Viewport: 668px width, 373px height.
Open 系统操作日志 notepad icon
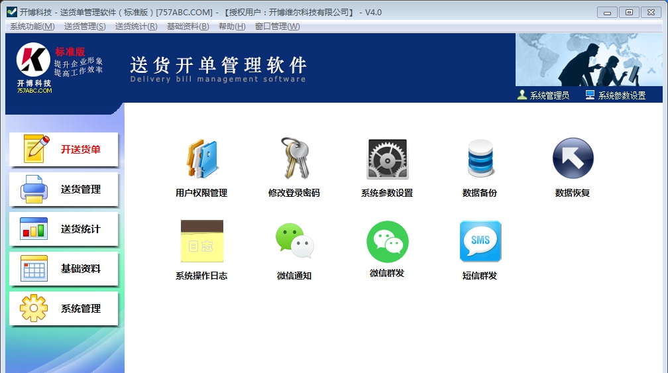point(202,241)
